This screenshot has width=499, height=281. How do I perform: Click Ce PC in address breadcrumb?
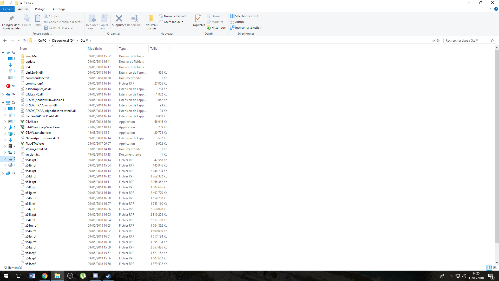tap(42, 41)
